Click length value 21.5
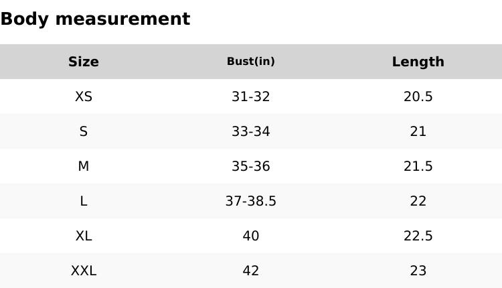Screen dimensions: 502x288 tap(418, 166)
